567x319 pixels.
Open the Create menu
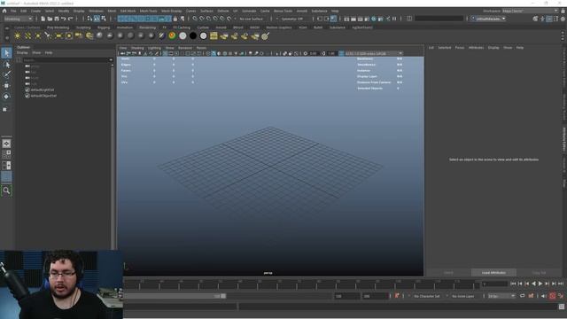(35, 12)
